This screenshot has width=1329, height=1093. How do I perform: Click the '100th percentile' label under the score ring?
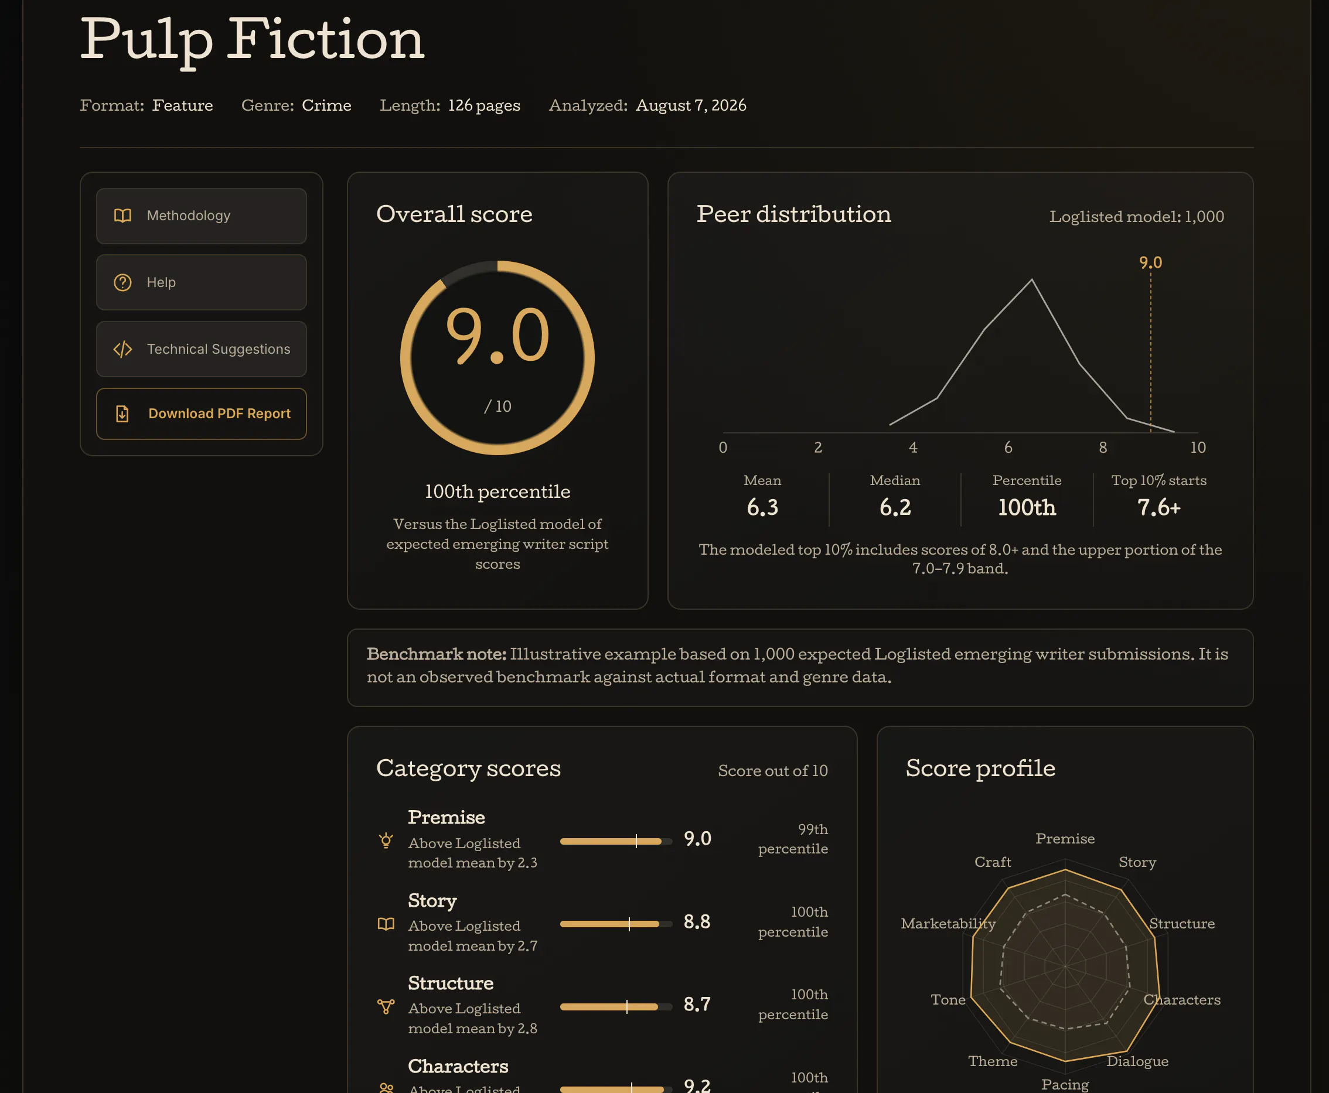[497, 491]
